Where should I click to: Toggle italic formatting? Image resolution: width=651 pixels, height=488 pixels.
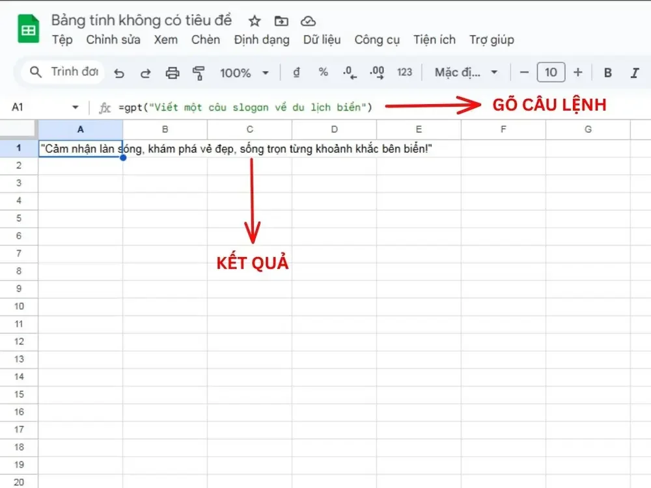coord(635,73)
